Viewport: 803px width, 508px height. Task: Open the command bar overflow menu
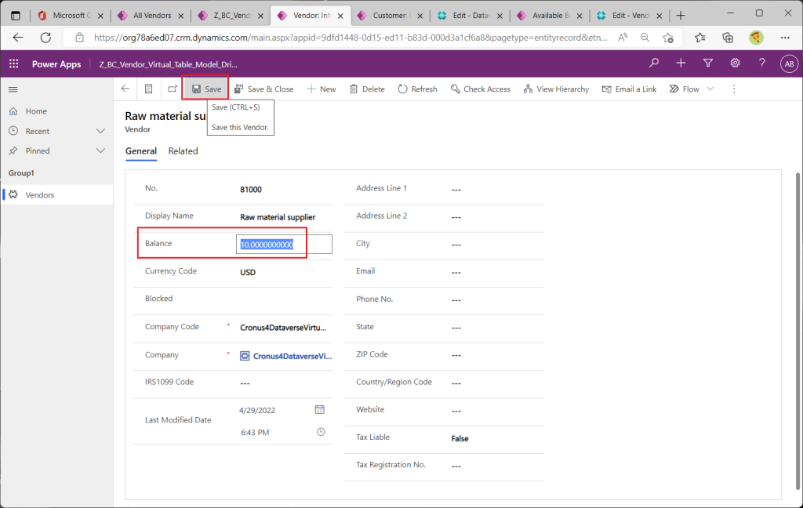click(734, 89)
